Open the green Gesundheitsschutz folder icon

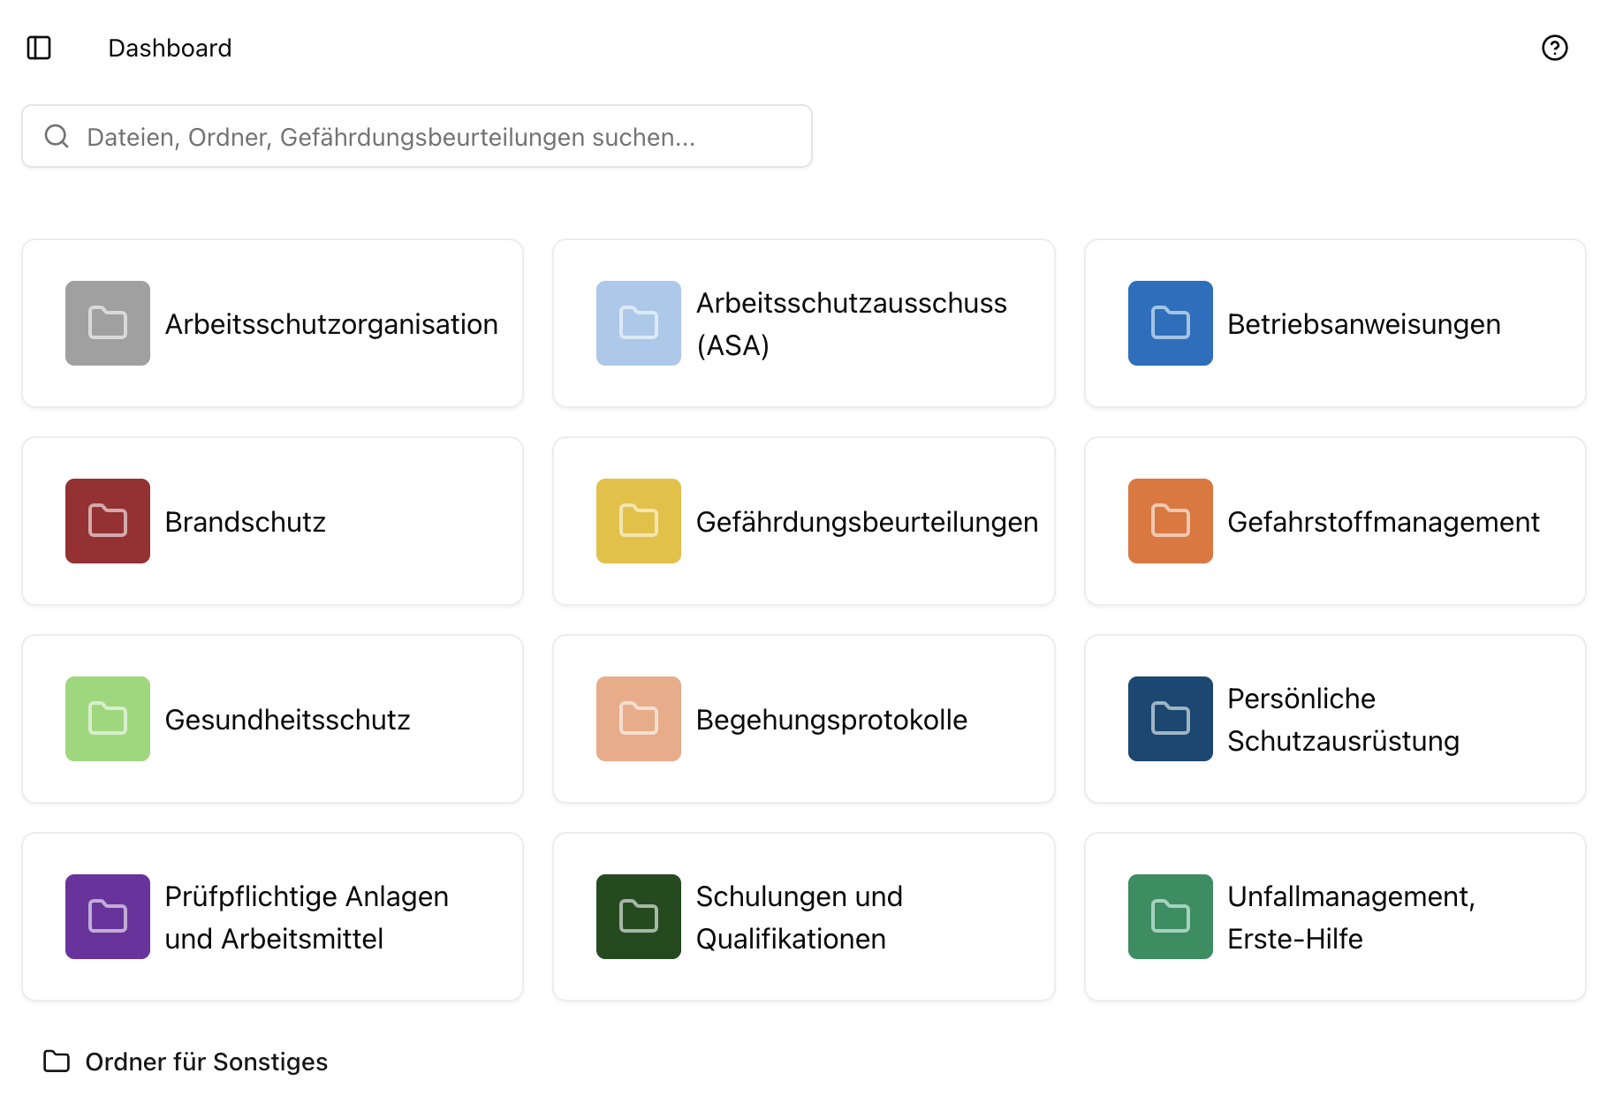coord(107,719)
